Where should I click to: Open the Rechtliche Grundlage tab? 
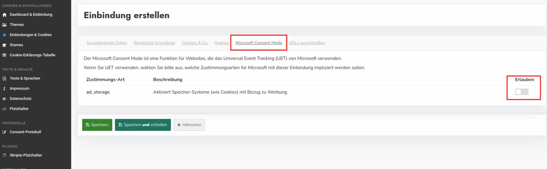[x=154, y=43]
